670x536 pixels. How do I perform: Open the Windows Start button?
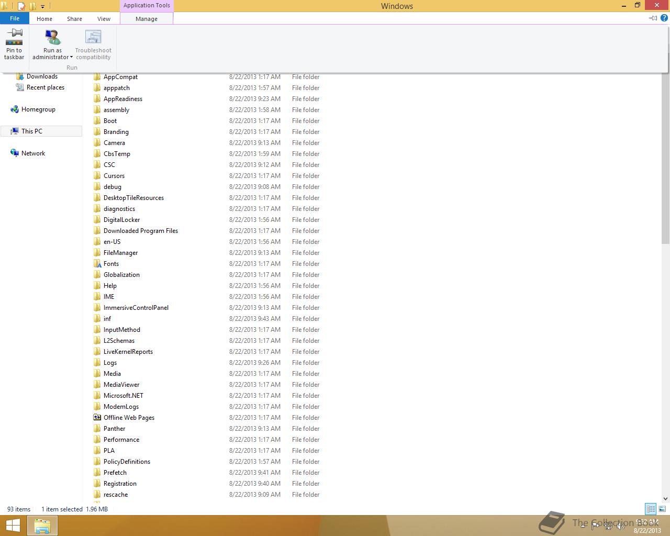13,526
